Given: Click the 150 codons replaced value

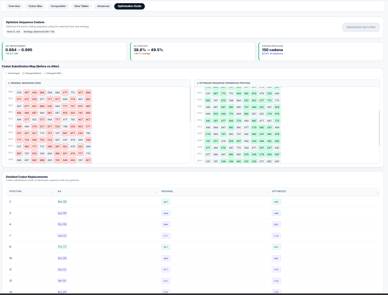Looking at the screenshot, I should [x=272, y=50].
